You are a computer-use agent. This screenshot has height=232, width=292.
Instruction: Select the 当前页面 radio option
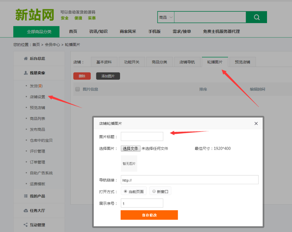(126, 191)
